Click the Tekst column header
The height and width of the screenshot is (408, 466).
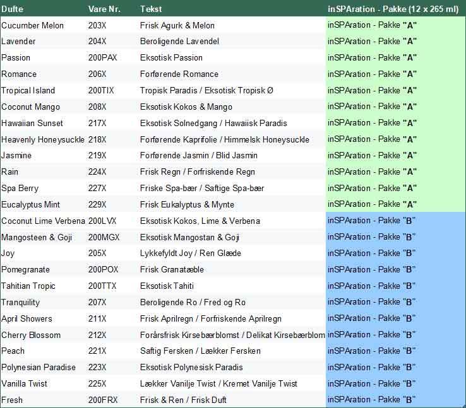pyautogui.click(x=151, y=9)
